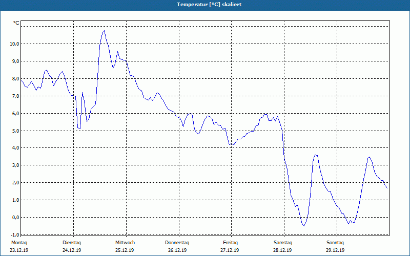Click the 5,0 y-axis value
The image size is (410, 256).
[15, 131]
